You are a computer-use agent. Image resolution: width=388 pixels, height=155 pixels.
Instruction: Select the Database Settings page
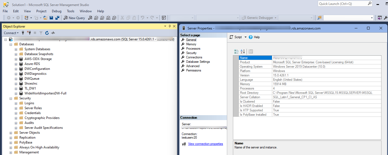click(198, 62)
